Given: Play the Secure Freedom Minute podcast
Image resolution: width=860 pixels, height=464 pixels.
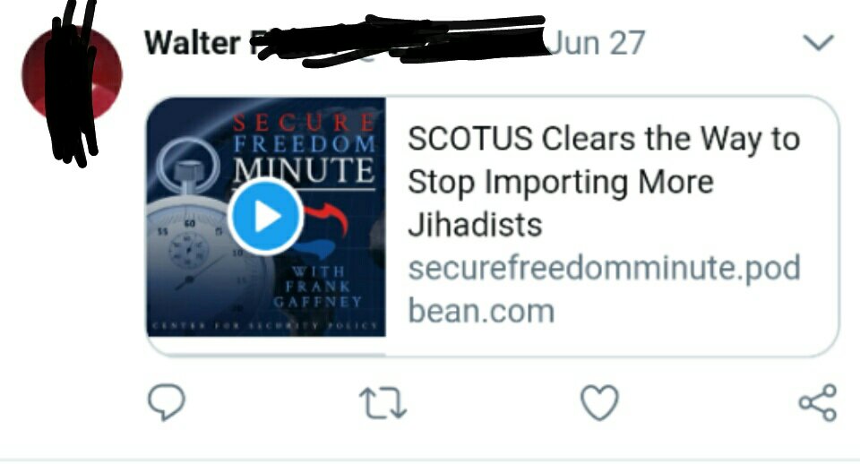Looking at the screenshot, I should 266,217.
